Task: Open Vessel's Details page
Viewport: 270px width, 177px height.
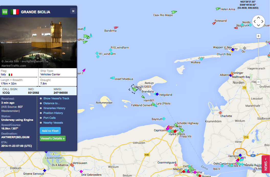Action: click(x=52, y=138)
